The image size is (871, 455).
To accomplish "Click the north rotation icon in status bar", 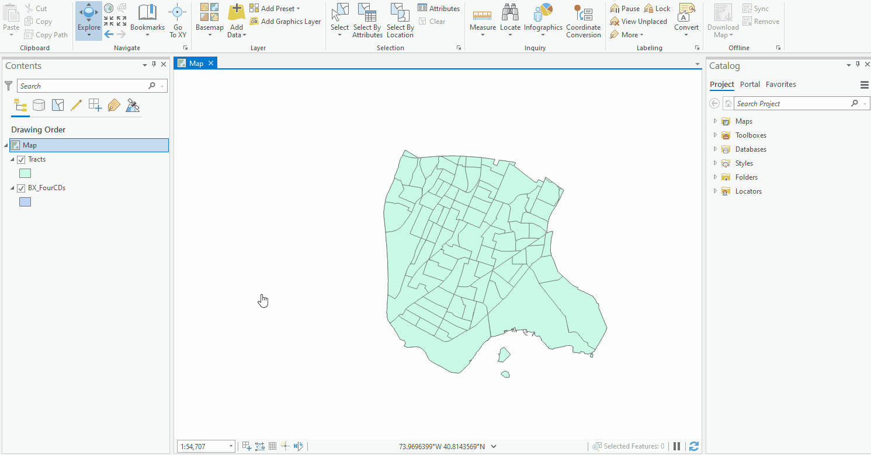I will [x=299, y=446].
